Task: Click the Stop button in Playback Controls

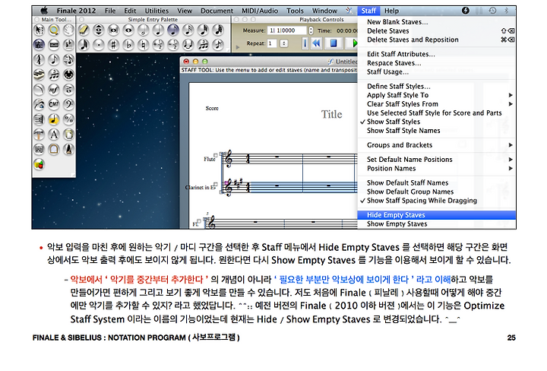Action: pyautogui.click(x=334, y=43)
